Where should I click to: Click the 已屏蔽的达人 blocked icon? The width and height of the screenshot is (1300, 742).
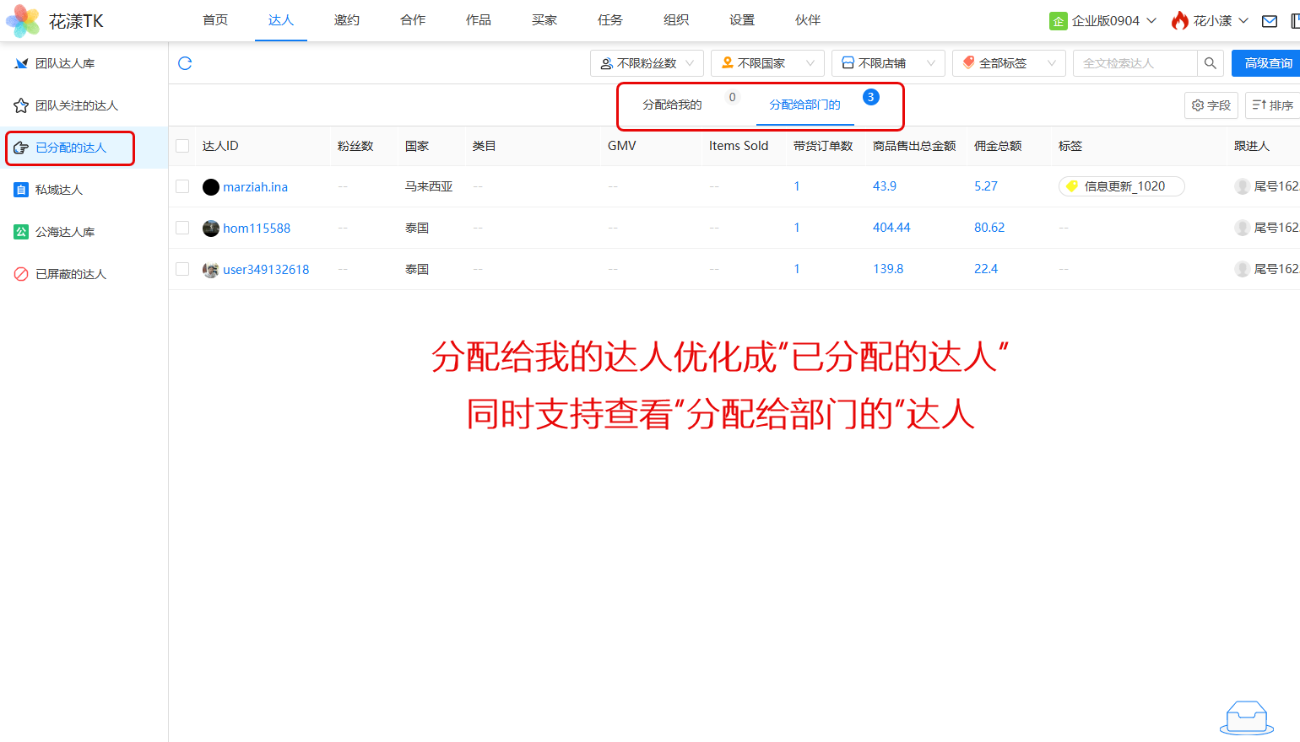pos(21,274)
